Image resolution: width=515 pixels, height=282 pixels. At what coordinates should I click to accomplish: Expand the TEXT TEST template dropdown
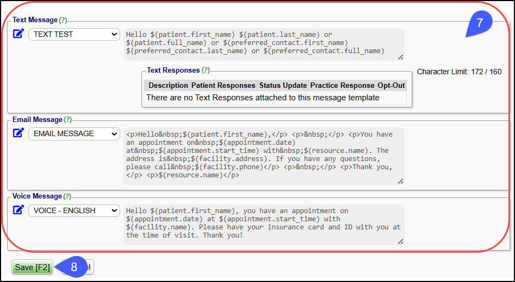[74, 34]
